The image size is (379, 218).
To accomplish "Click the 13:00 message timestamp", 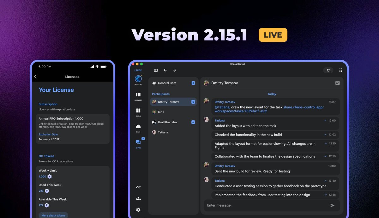I will point(332,166).
